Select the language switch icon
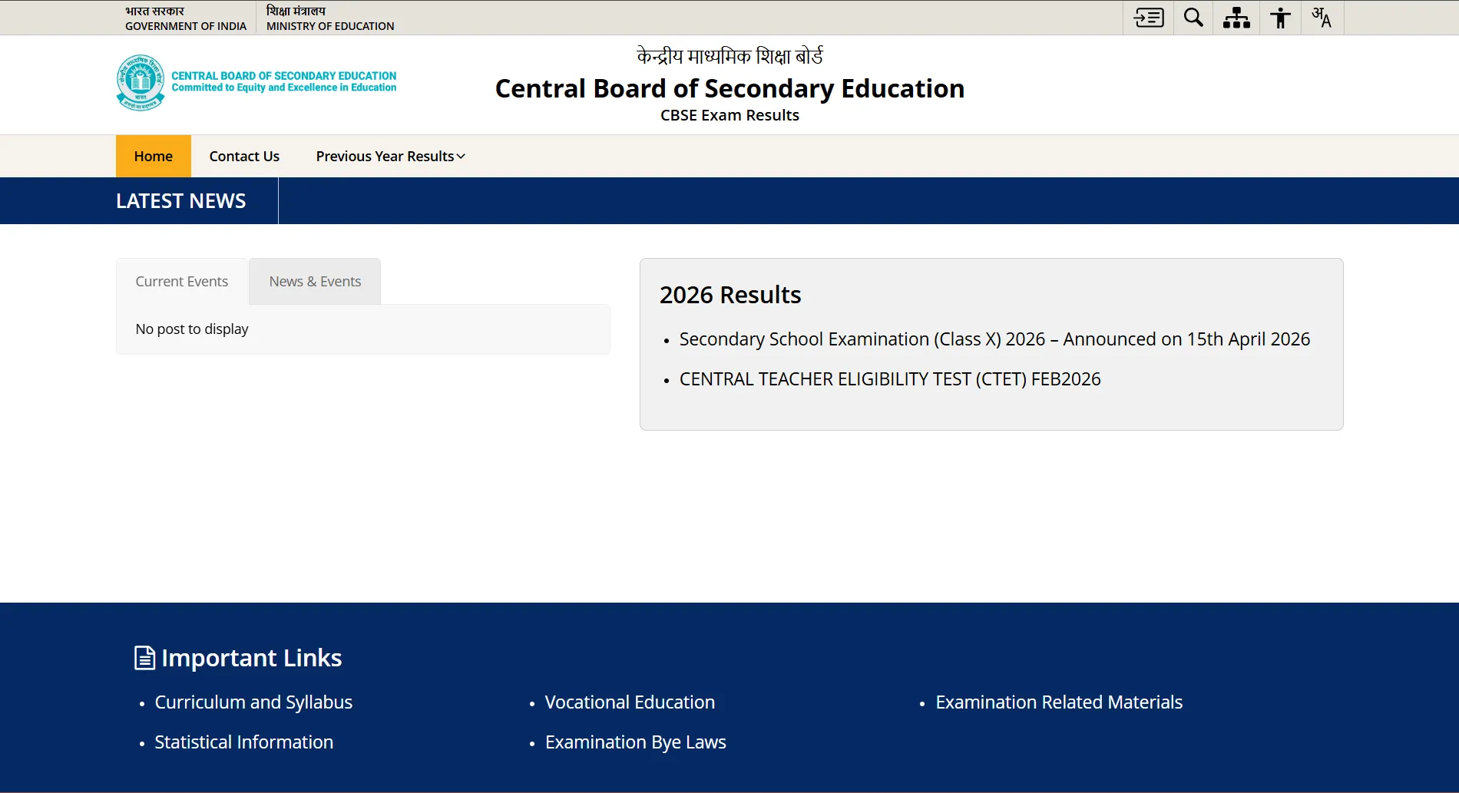The image size is (1459, 793). point(1322,17)
